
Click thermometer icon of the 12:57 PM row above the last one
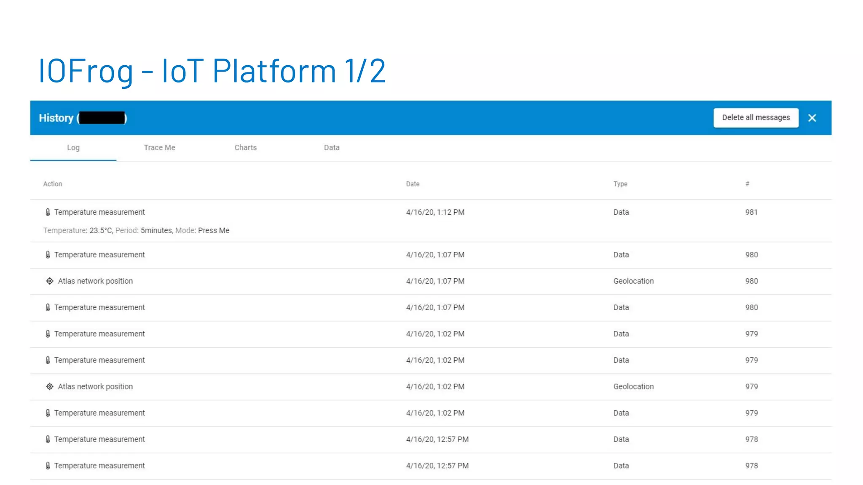(48, 439)
